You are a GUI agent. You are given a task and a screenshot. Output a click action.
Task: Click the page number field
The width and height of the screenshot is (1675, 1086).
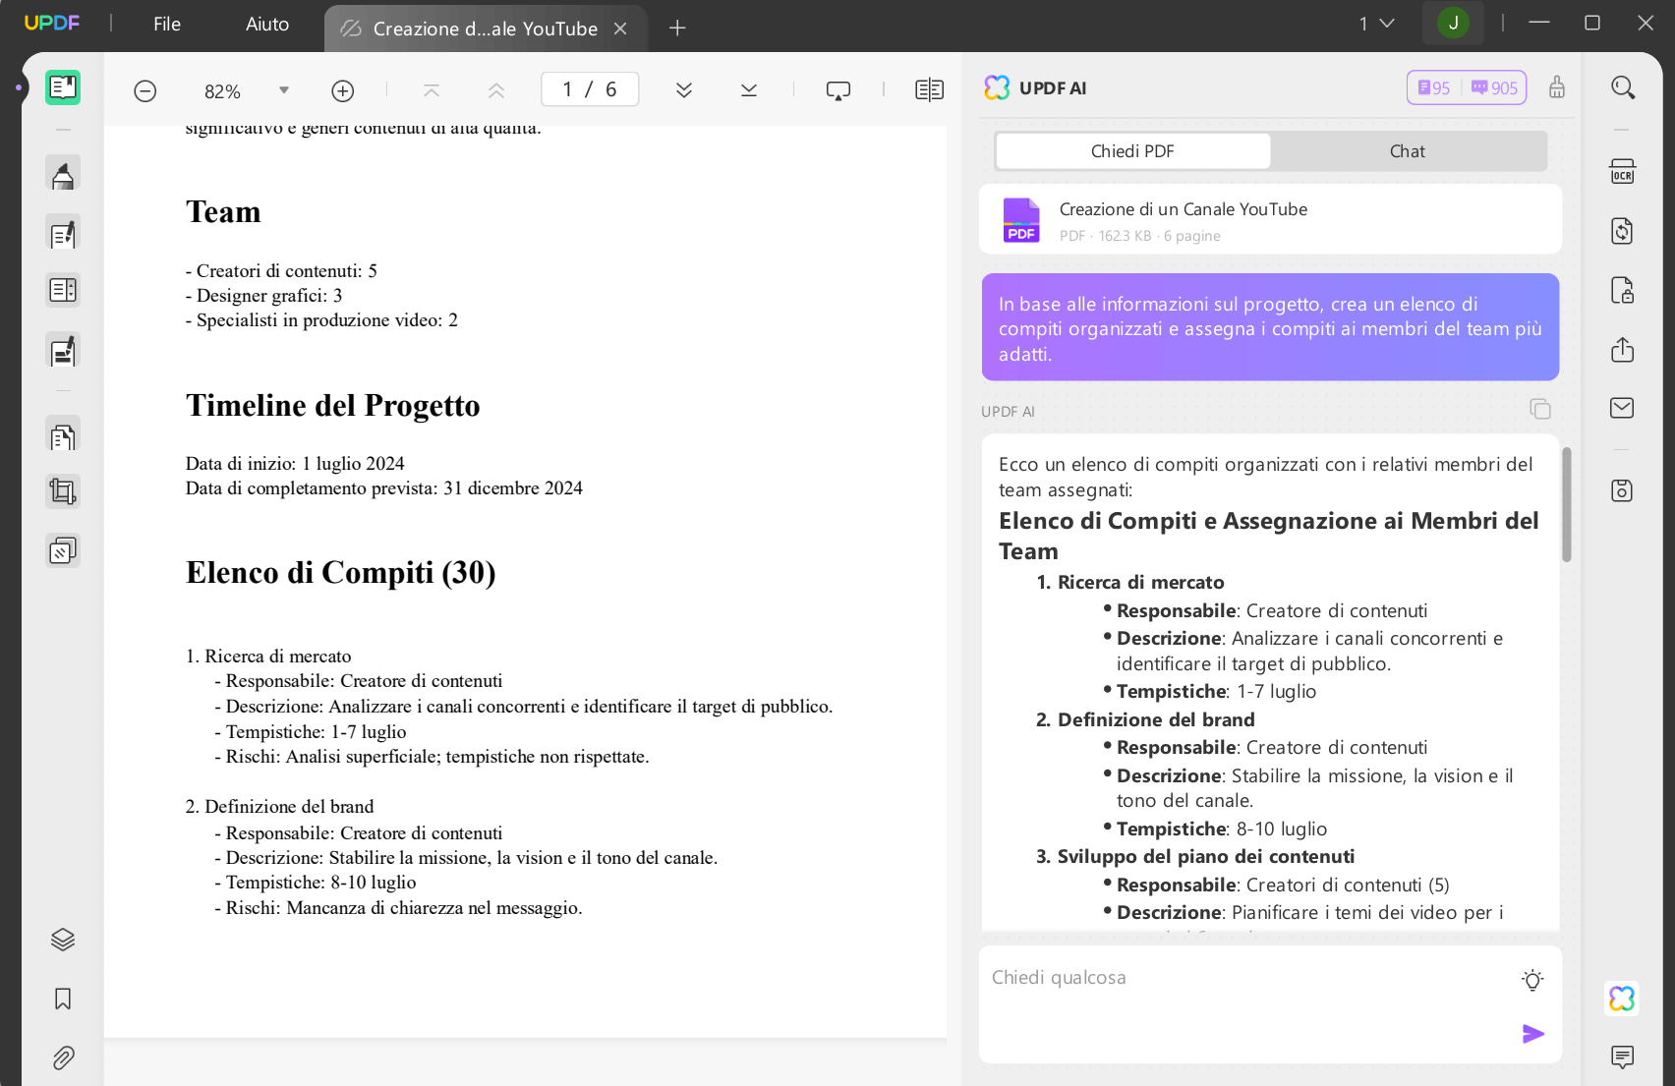[590, 89]
